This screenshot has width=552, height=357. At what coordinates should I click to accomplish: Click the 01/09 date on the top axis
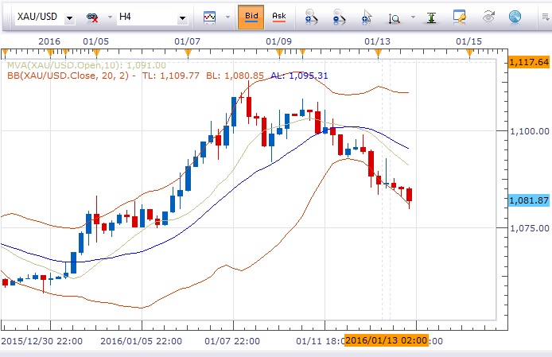[x=279, y=41]
